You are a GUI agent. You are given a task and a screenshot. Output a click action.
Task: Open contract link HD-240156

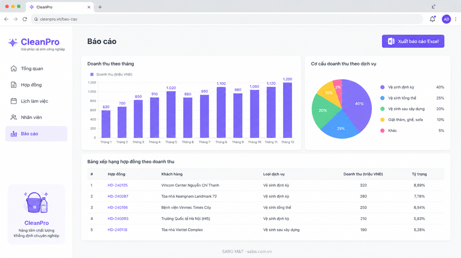point(118,208)
